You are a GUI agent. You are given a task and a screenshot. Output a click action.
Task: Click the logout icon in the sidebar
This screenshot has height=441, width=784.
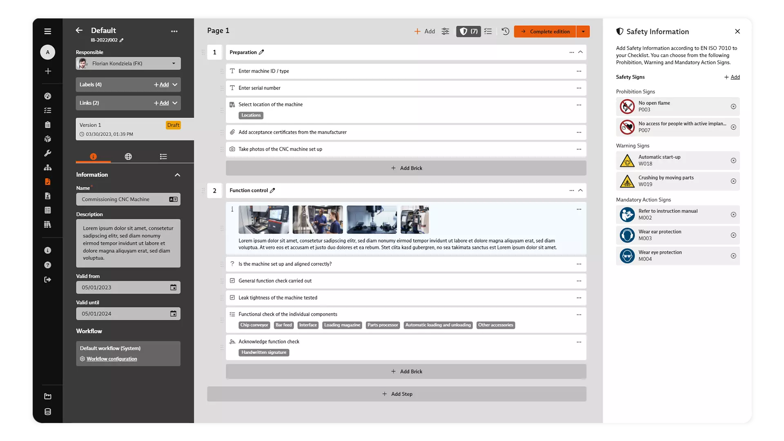tap(48, 279)
